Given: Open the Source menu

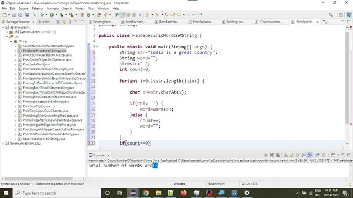Looking at the screenshot, I should 23,9.
